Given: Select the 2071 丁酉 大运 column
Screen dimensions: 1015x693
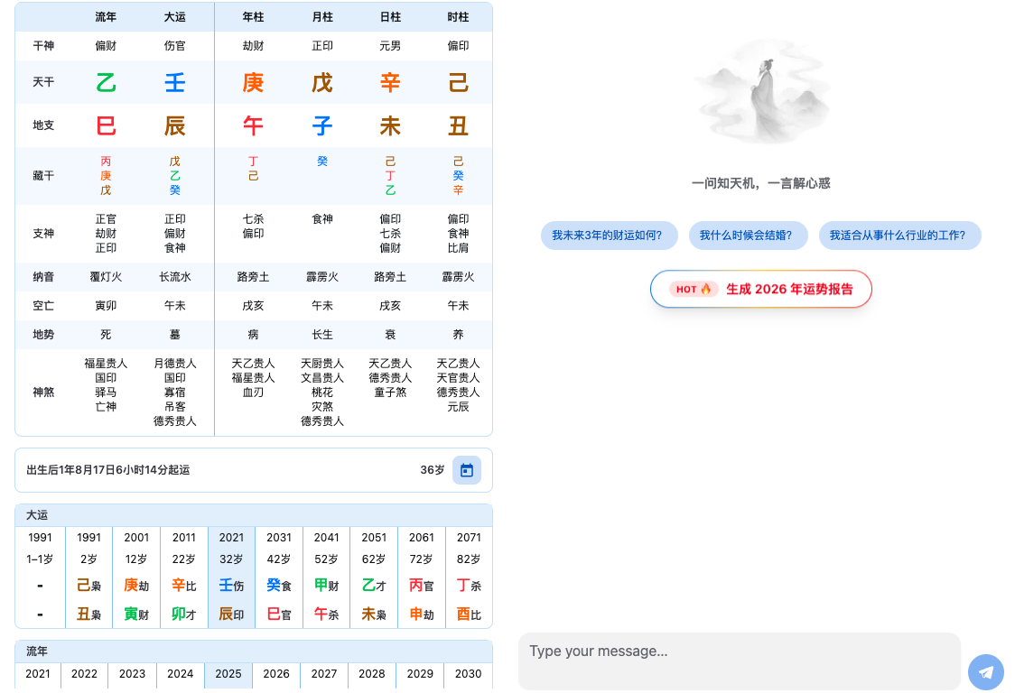Looking at the screenshot, I should pyautogui.click(x=469, y=577).
